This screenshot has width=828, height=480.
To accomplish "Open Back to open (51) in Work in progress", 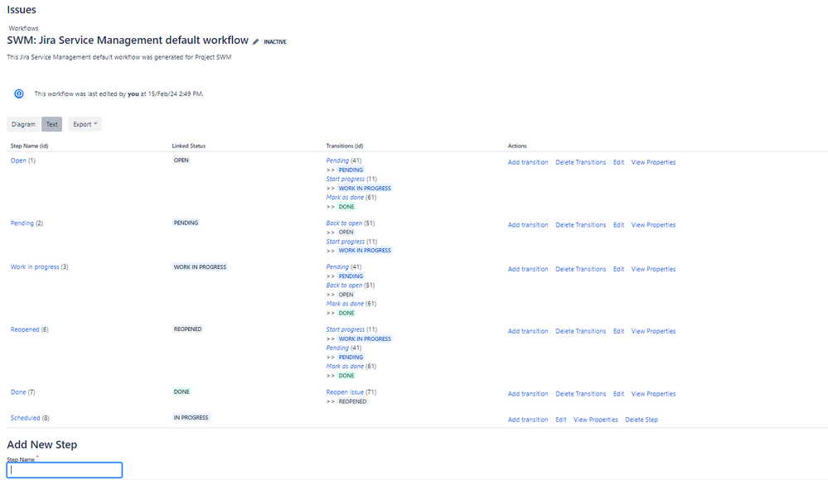I will click(x=344, y=286).
